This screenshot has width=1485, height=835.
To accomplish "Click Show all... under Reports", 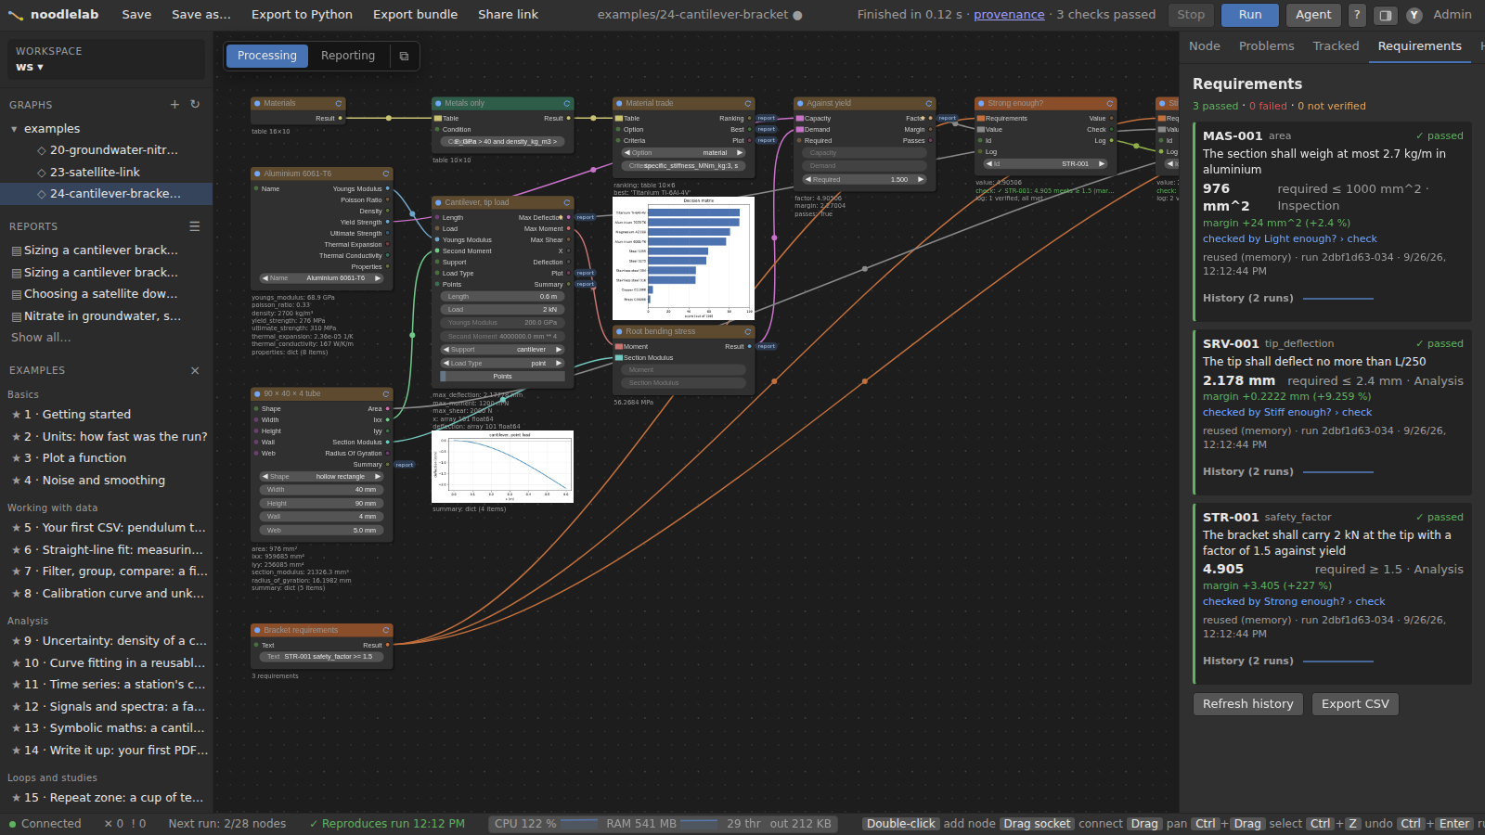I will point(41,338).
